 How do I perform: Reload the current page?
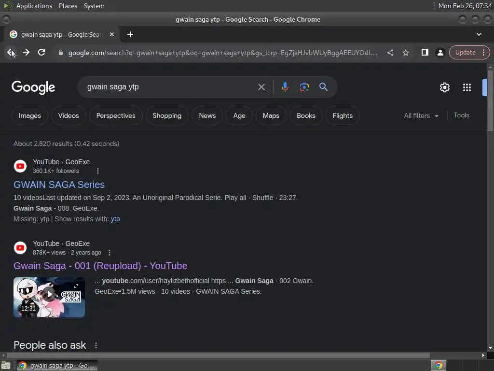tap(41, 52)
